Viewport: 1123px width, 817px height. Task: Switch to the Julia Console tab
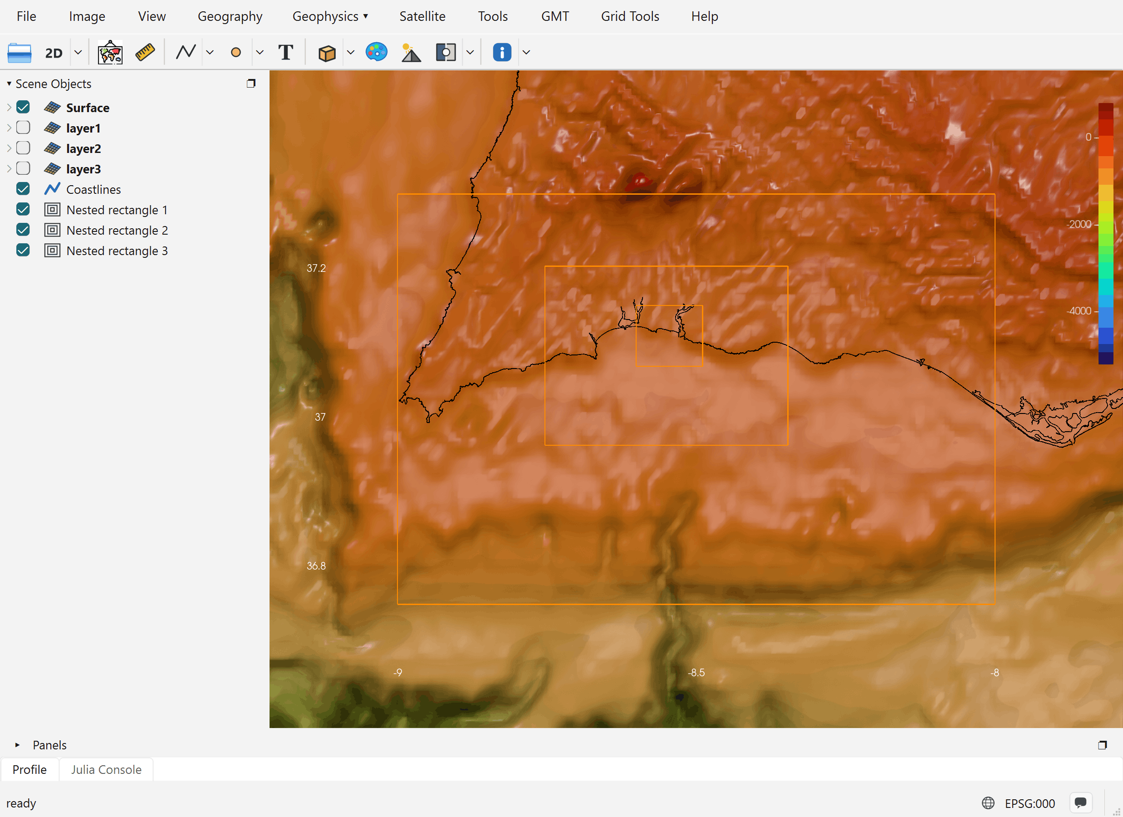106,769
